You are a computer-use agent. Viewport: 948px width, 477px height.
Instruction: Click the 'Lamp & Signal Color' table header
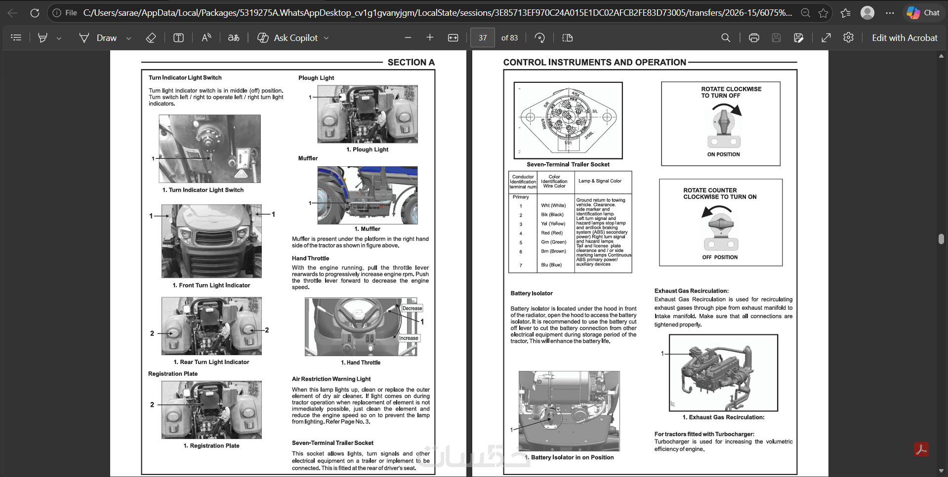pos(600,181)
